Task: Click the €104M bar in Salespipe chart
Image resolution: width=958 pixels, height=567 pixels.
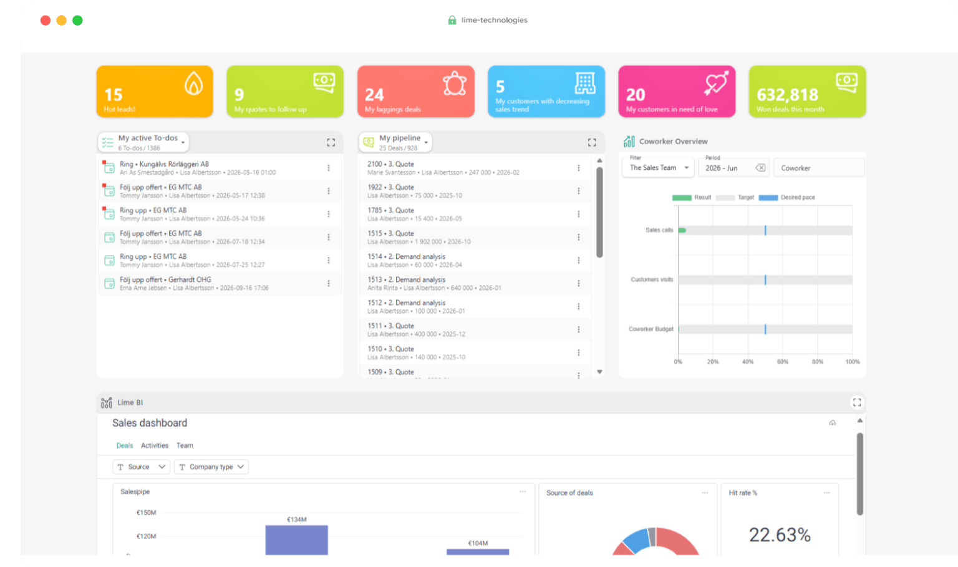Action: coord(478,552)
